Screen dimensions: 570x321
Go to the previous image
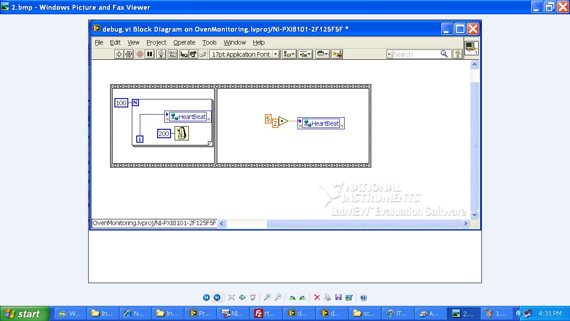tap(206, 297)
